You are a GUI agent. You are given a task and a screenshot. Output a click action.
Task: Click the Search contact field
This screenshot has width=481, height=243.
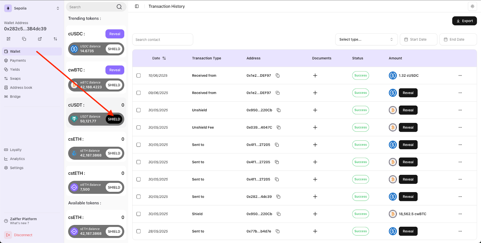(x=163, y=39)
